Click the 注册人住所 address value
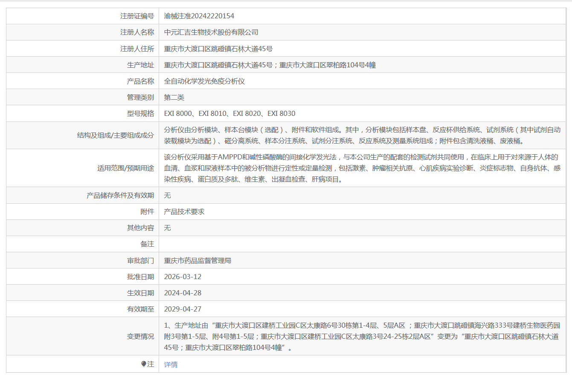This screenshot has height=375, width=572. 218,49
